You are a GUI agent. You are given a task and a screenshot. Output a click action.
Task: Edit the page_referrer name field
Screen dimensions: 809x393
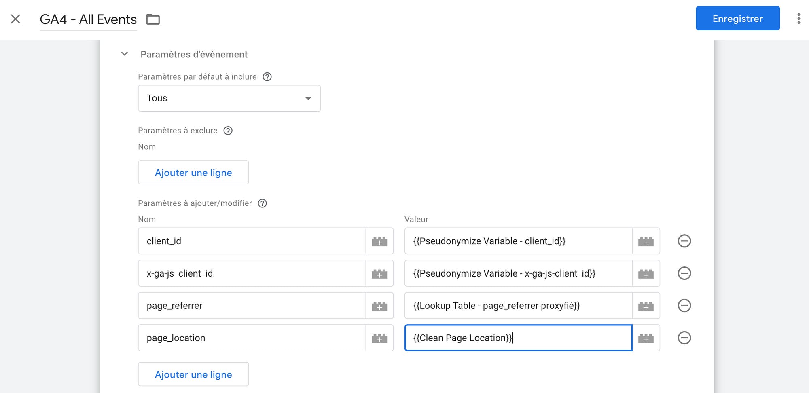pos(252,306)
